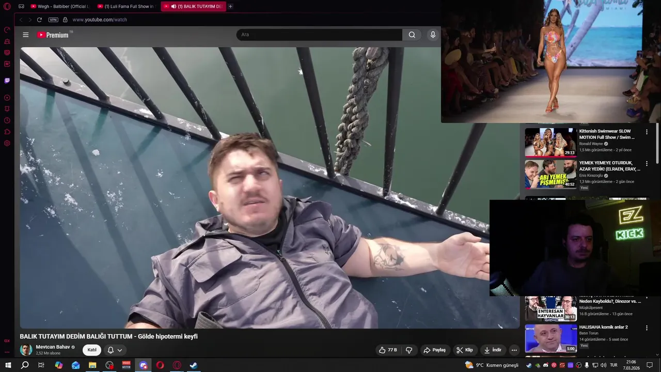Image resolution: width=661 pixels, height=372 pixels.
Task: Open more actions three-dot button under video
Action: [514, 350]
